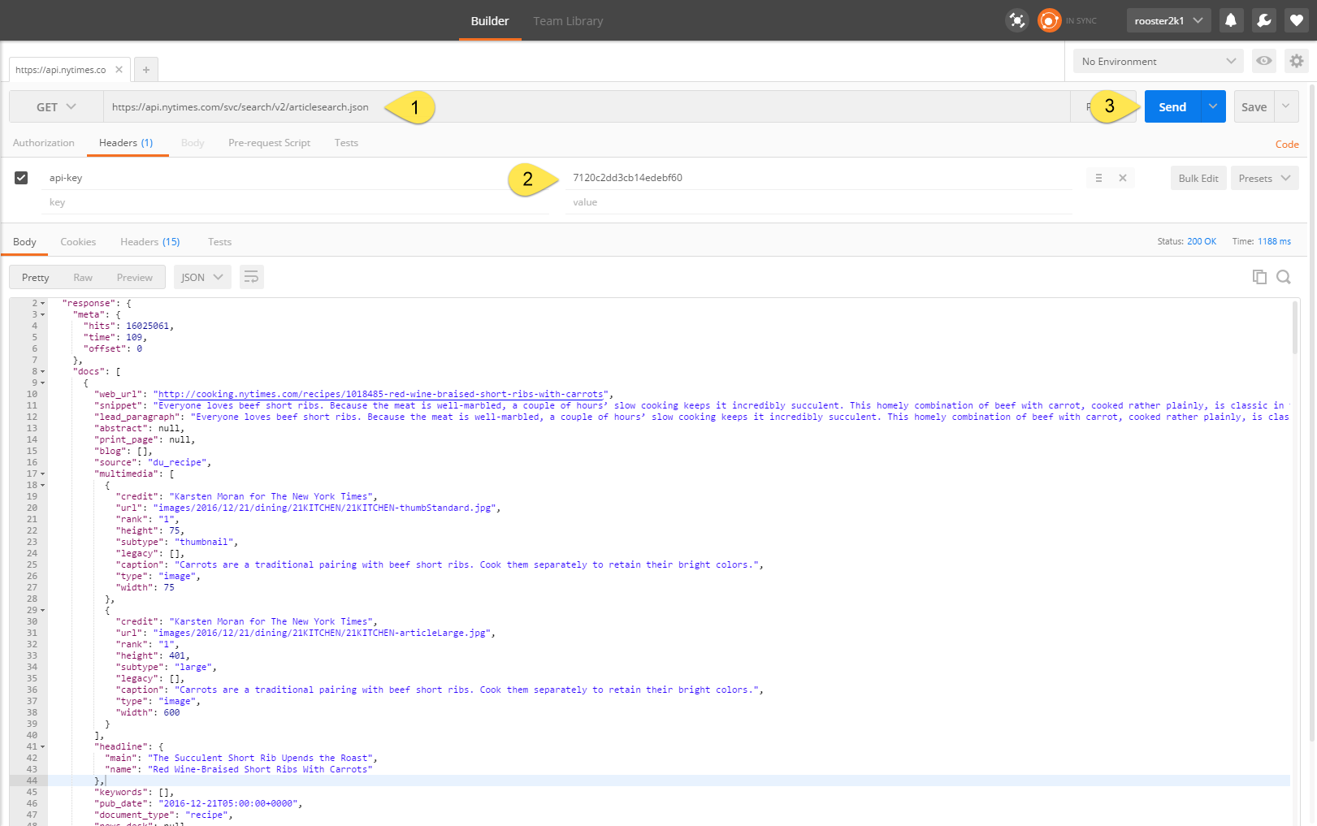Open settings via the wrench icon

point(1264,20)
